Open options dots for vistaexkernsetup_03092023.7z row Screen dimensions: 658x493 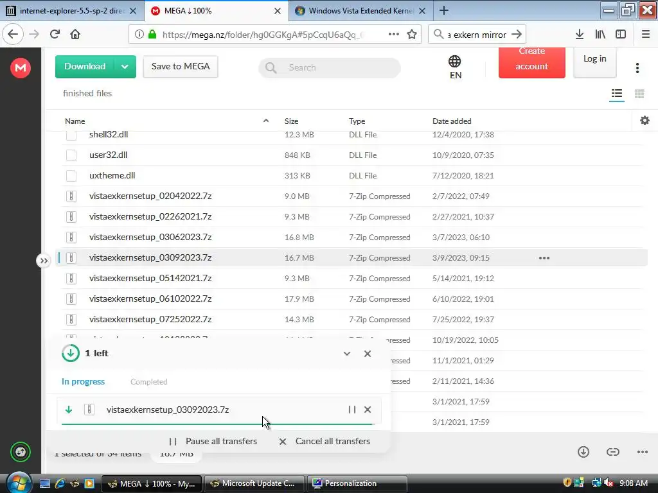544,258
